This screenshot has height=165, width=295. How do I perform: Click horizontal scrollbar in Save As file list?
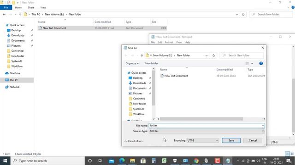[x=201, y=119]
